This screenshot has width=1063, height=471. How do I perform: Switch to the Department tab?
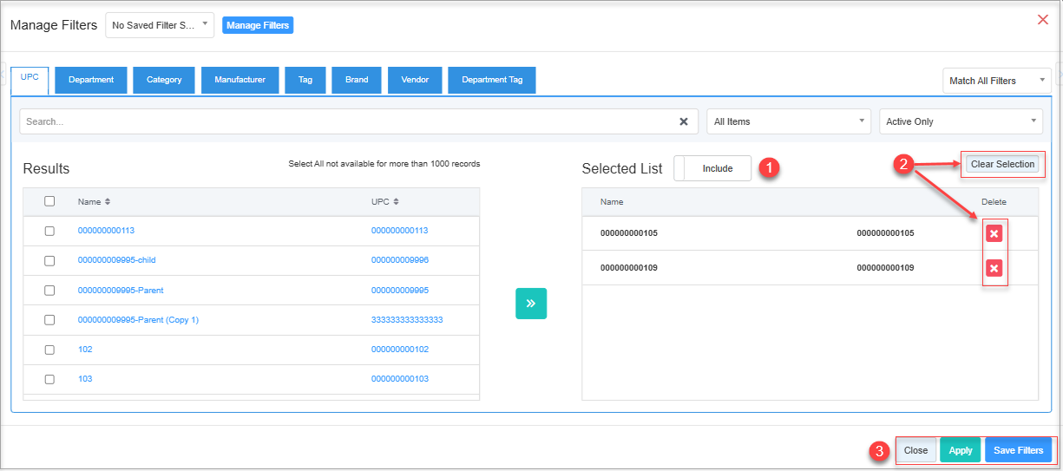coord(91,80)
